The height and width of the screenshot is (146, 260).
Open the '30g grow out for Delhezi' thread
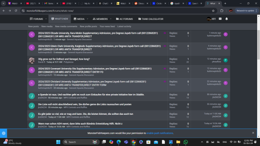pos(64,59)
